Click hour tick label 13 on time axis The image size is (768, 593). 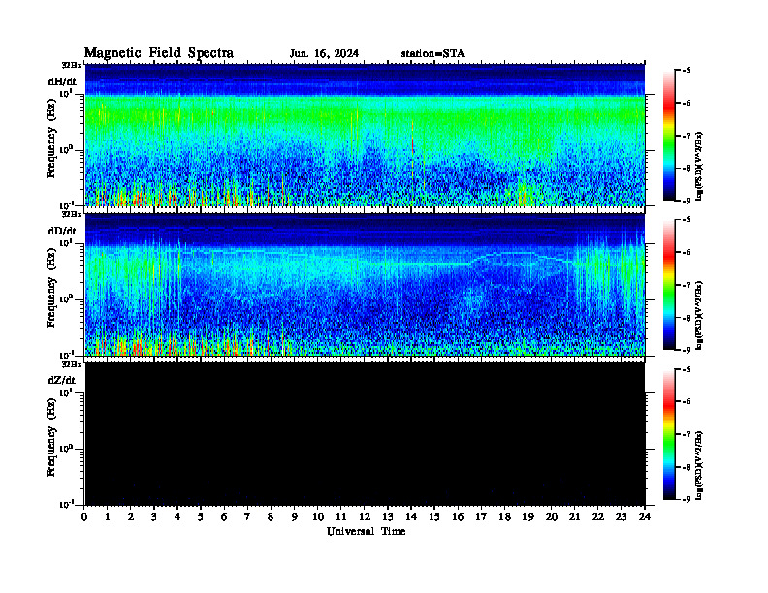388,517
